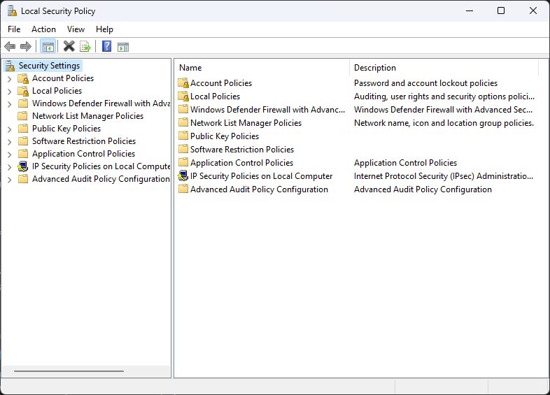The image size is (550, 395).
Task: Click the Forward arrow in toolbar
Action: (x=26, y=47)
